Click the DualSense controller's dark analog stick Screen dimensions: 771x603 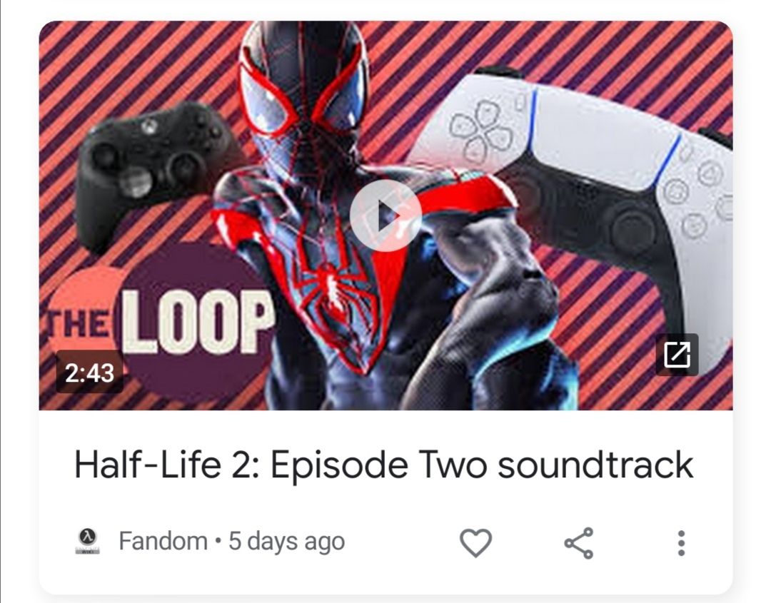(633, 227)
